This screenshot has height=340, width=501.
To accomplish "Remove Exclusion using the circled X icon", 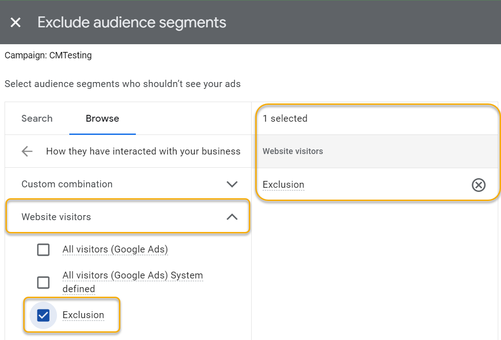I will pyautogui.click(x=478, y=185).
